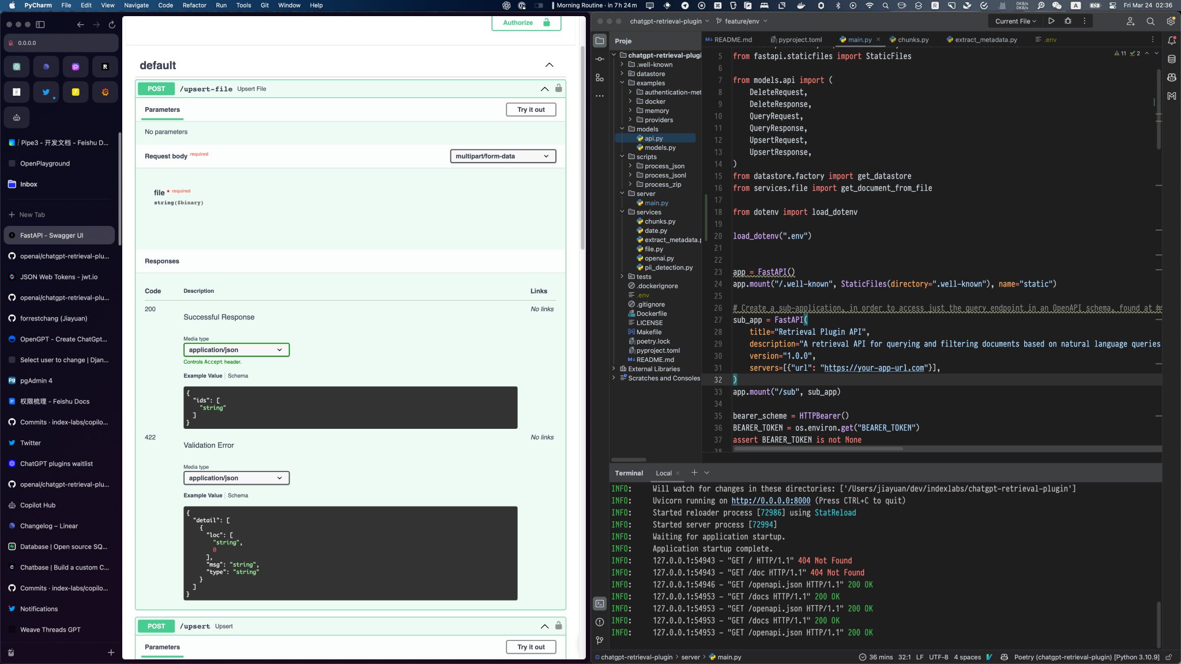Switch to the chunks.py editor tab
Viewport: 1181px width, 664px height.
[x=913, y=40]
